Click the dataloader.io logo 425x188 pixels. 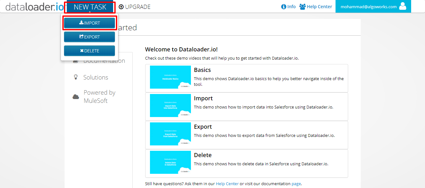tap(34, 7)
